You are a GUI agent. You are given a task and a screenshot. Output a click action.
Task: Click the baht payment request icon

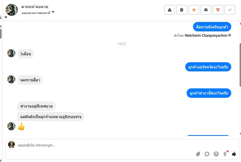click(225, 154)
